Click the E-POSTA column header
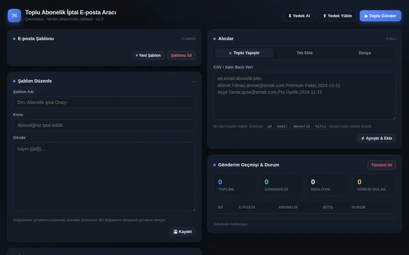Screen dimensions: 409x255 pos(247,207)
